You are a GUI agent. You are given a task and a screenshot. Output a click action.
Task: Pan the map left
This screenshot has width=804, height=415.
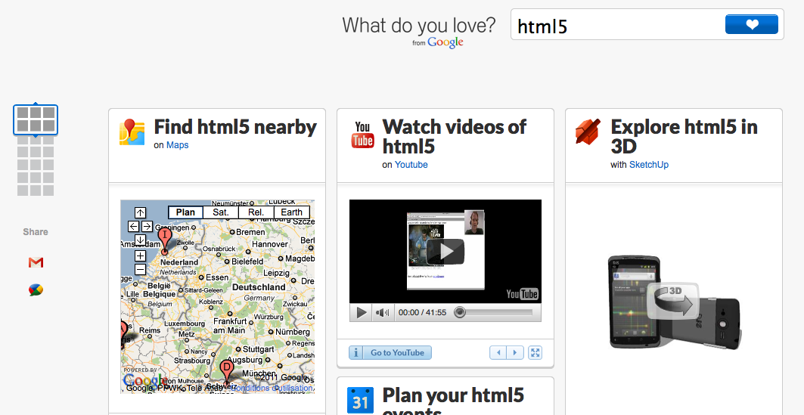[x=133, y=226]
